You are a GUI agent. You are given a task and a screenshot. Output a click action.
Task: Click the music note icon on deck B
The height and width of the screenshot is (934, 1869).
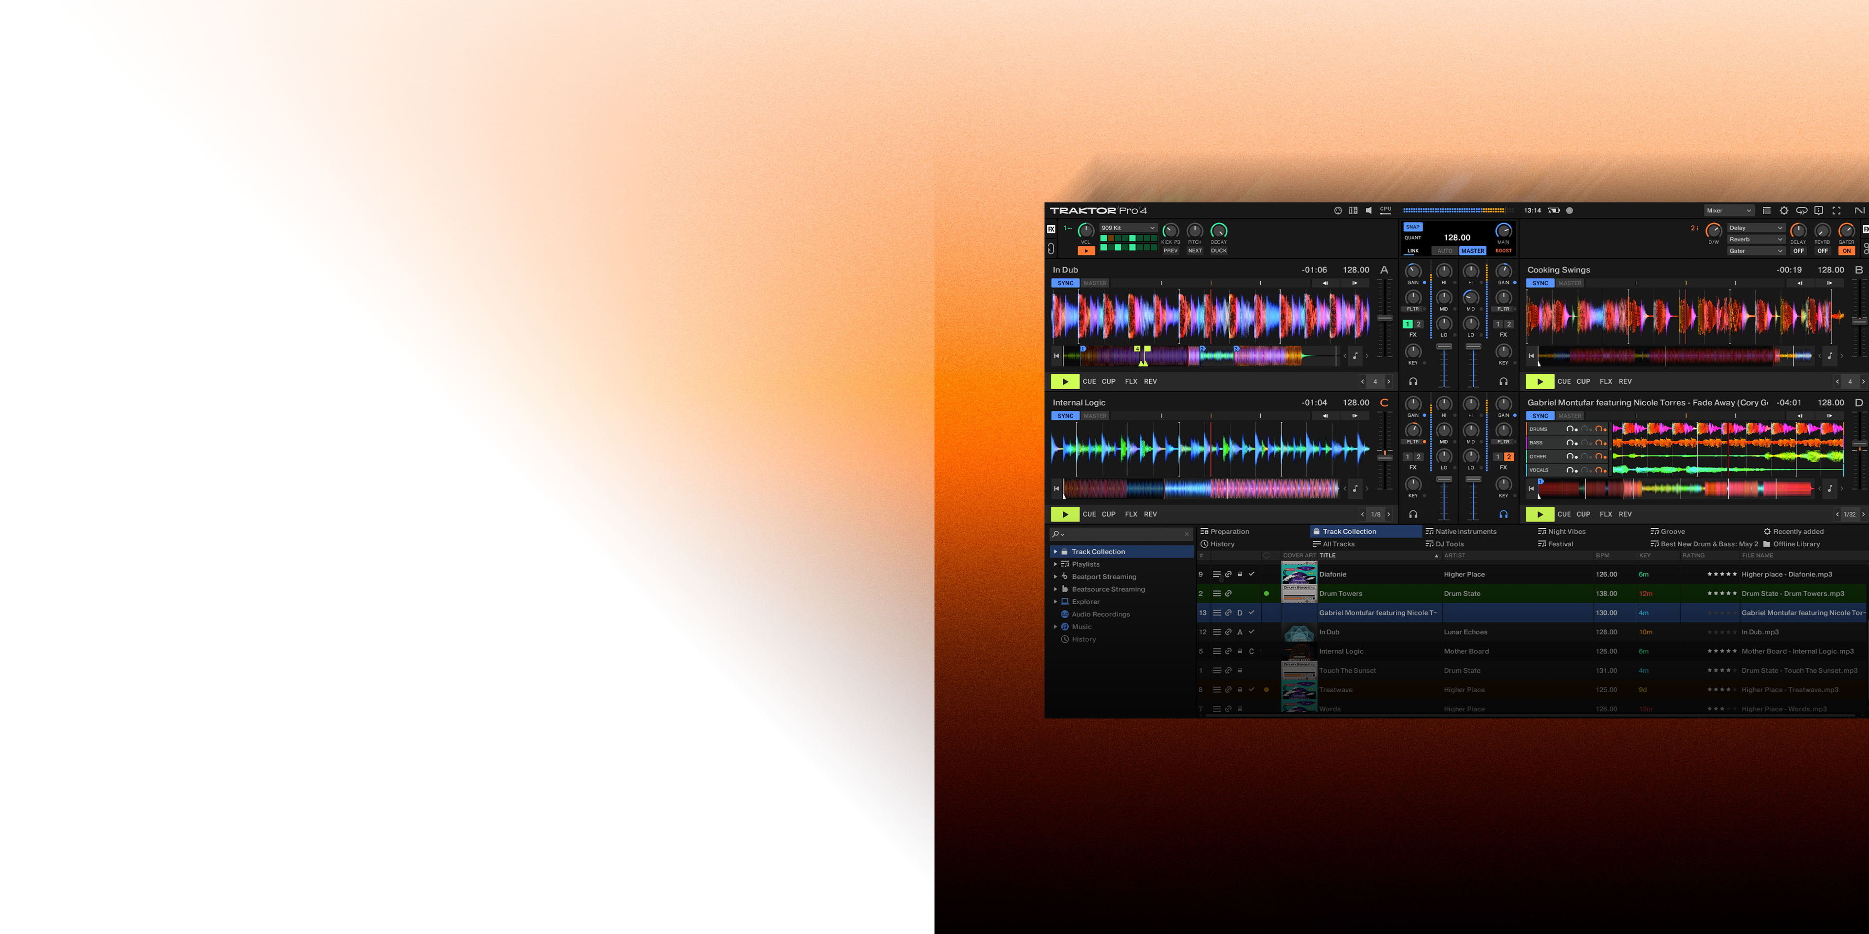point(1830,356)
